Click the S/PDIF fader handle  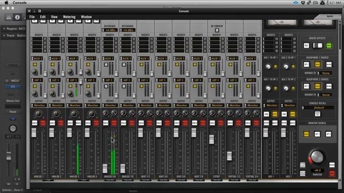211,139
